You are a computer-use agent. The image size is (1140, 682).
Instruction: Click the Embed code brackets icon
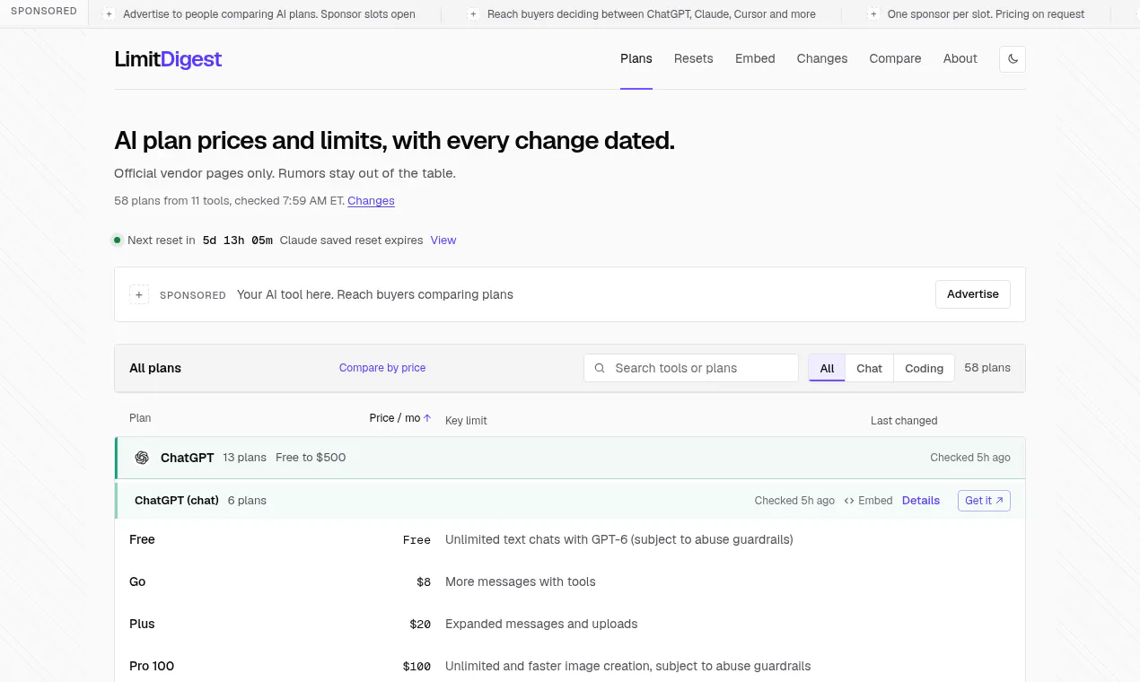tap(849, 501)
